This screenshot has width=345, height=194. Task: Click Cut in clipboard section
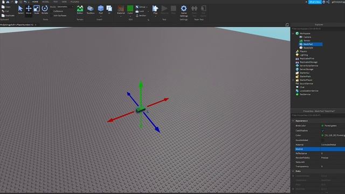tap(5, 11)
